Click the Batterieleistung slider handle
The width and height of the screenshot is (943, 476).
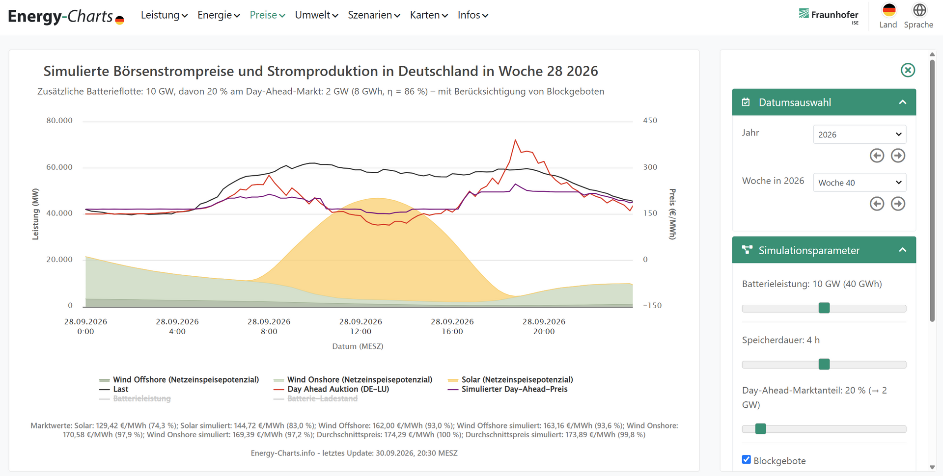coord(824,308)
